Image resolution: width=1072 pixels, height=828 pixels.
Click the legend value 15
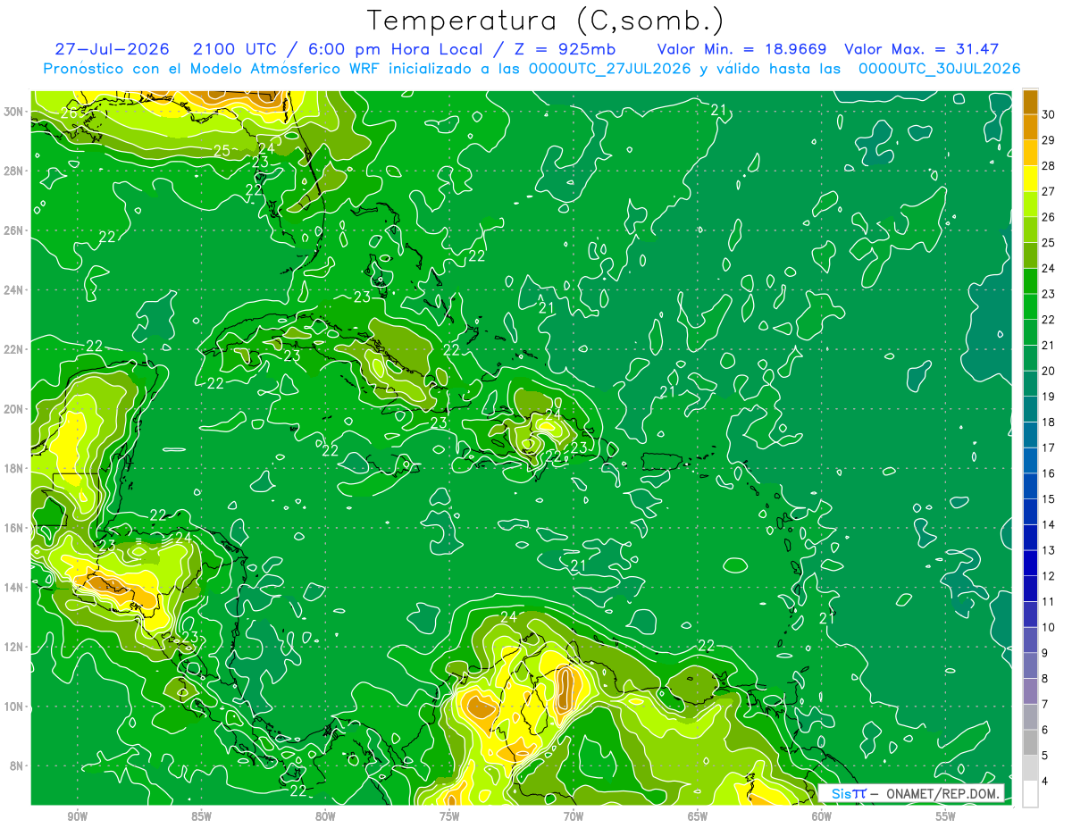click(x=1049, y=498)
